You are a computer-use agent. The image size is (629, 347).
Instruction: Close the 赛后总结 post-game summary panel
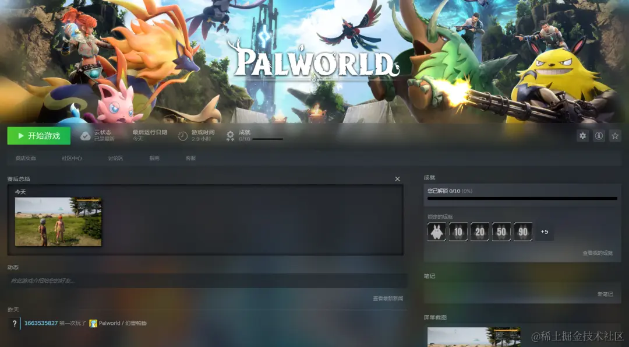tap(397, 178)
